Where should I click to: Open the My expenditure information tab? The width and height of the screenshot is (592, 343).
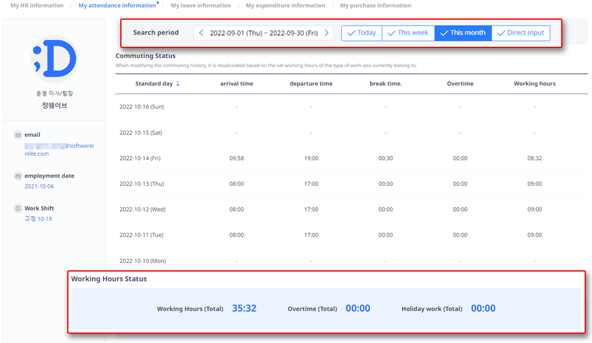click(x=285, y=6)
